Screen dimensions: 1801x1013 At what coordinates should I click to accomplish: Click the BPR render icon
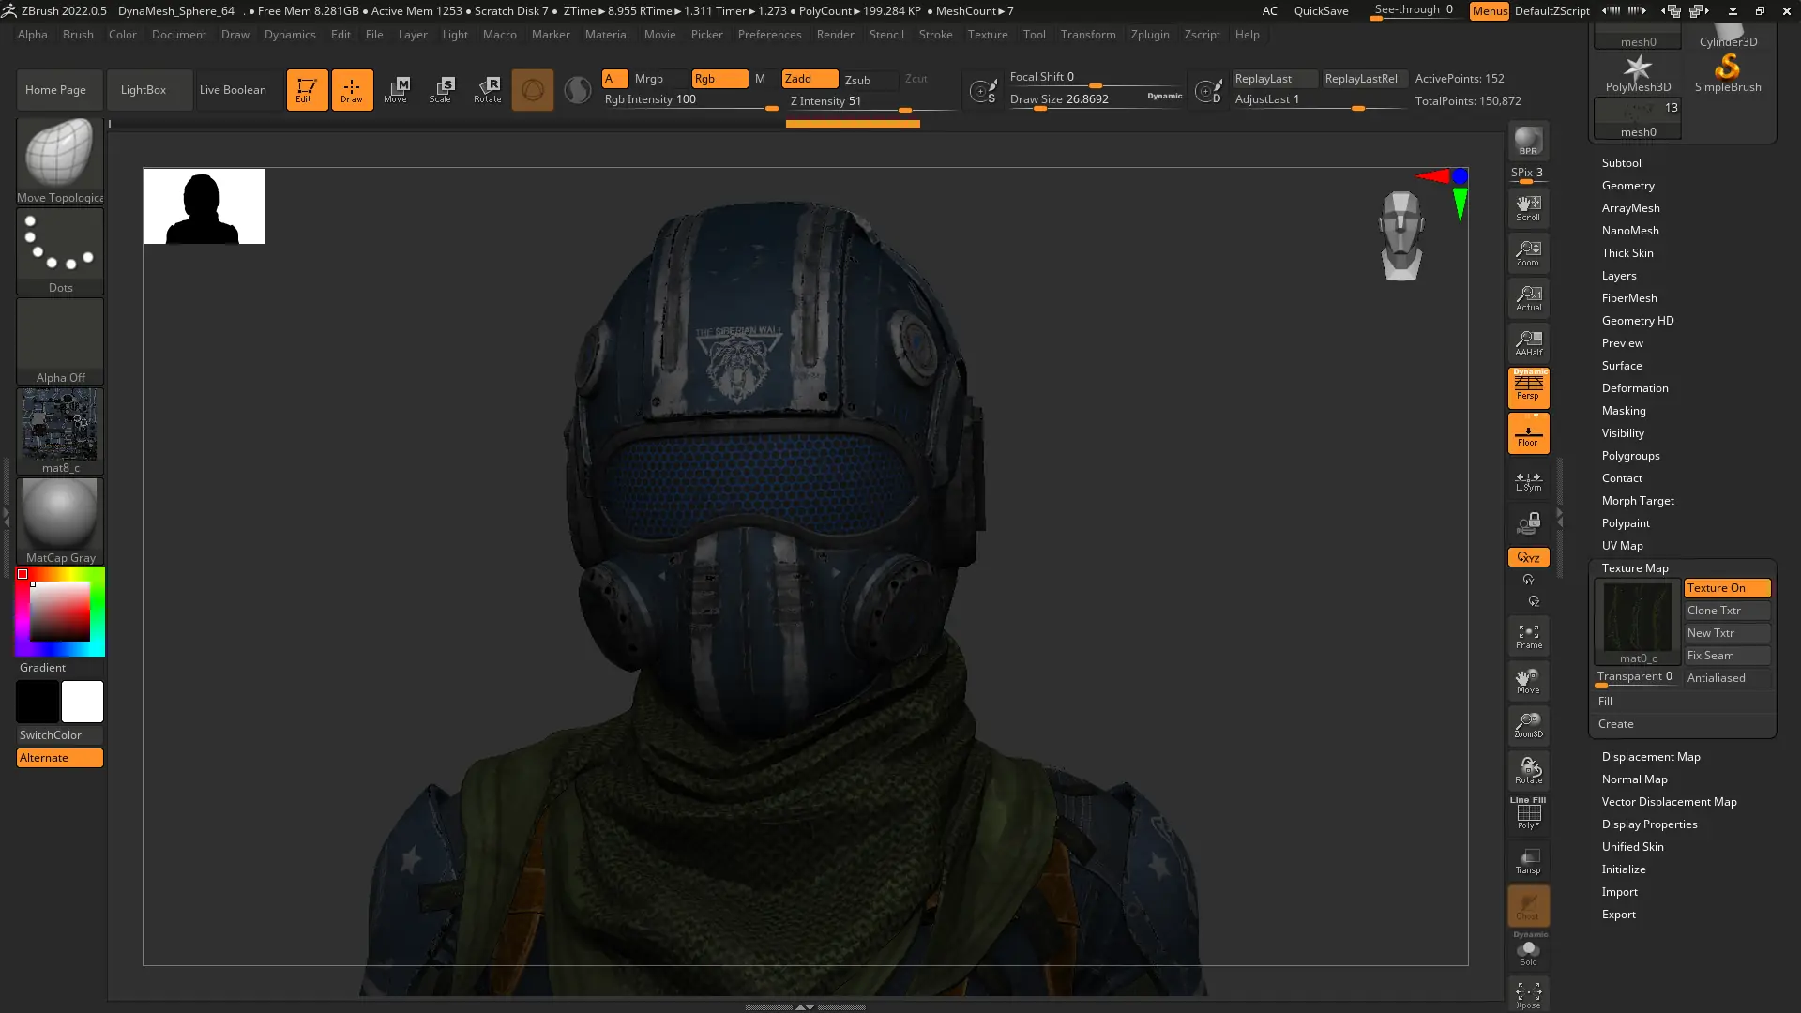coord(1528,141)
